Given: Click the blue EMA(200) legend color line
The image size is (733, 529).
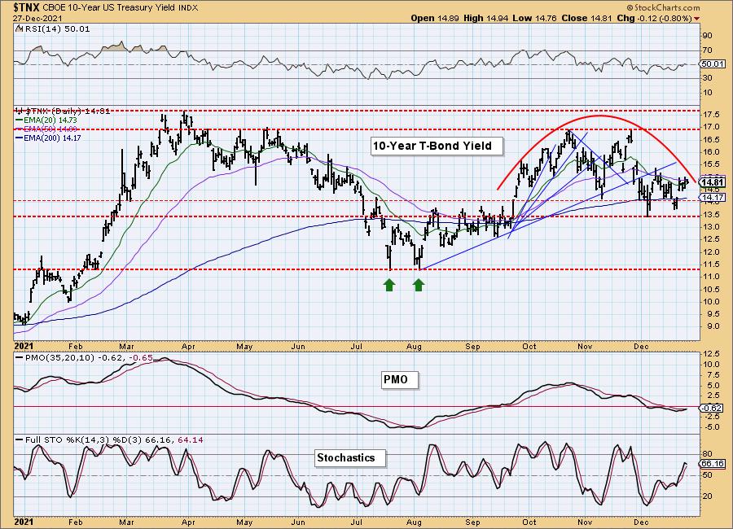Looking at the screenshot, I should [x=20, y=138].
